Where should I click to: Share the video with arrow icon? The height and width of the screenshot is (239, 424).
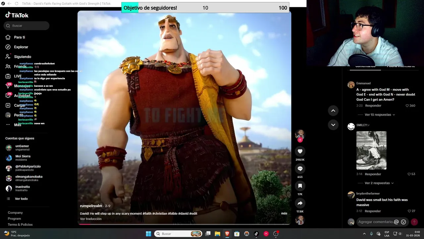tap(300, 203)
